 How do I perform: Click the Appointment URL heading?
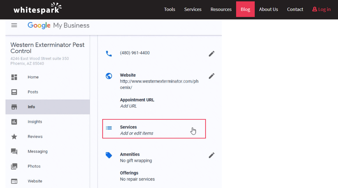tap(137, 100)
